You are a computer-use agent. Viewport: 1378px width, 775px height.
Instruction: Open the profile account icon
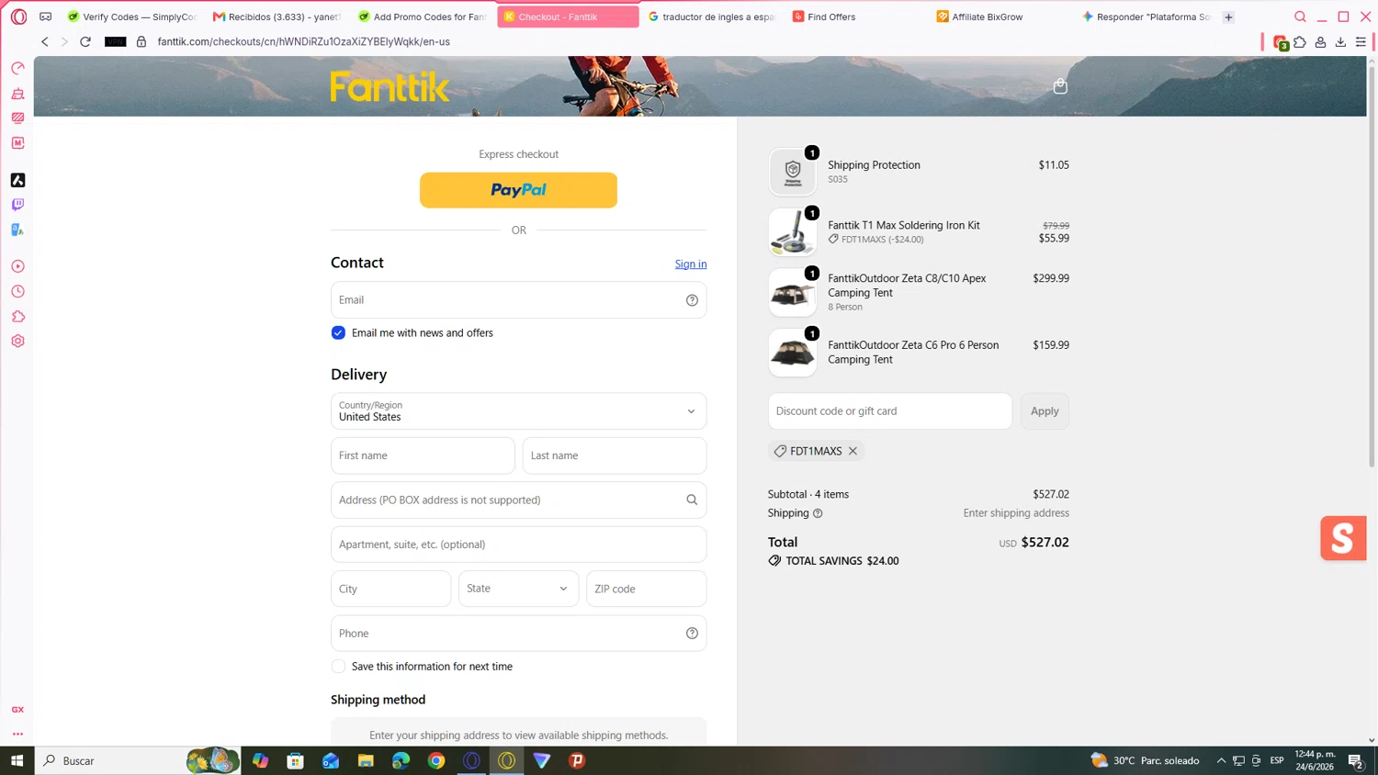[1320, 42]
